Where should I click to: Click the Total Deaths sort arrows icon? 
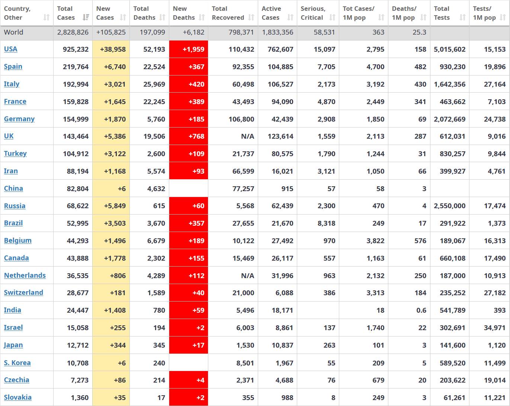coord(163,17)
